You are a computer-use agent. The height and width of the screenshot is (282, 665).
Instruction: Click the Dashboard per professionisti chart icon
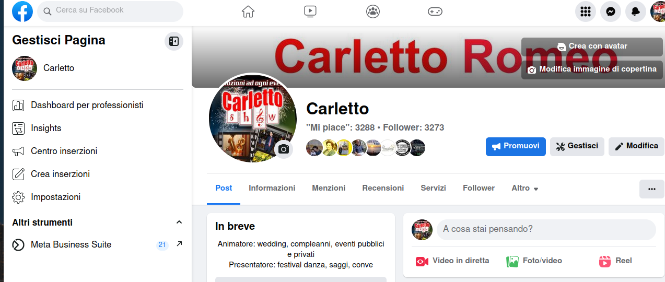(18, 105)
